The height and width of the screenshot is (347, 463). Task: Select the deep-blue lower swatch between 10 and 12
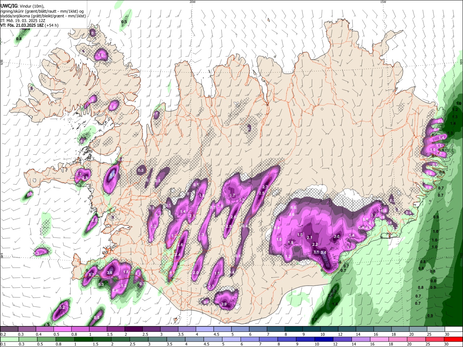324,339
